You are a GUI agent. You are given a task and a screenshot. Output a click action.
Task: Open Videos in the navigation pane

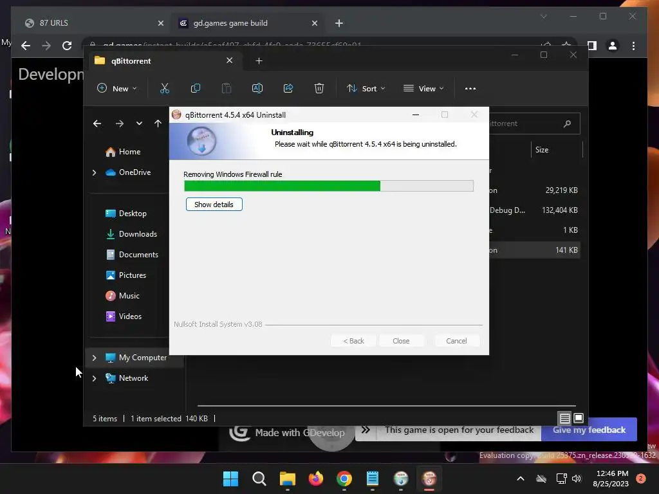pyautogui.click(x=130, y=316)
